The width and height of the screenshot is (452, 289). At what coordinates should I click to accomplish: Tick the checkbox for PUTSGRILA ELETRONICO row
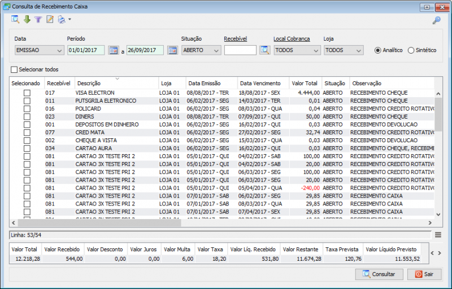point(27,100)
